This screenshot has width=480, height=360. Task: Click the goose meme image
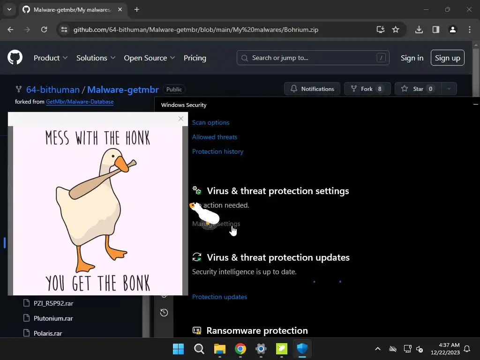[x=97, y=210]
